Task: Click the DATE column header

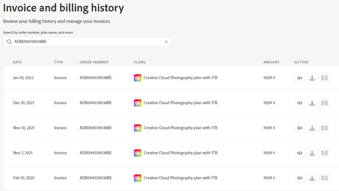Action: (17, 62)
